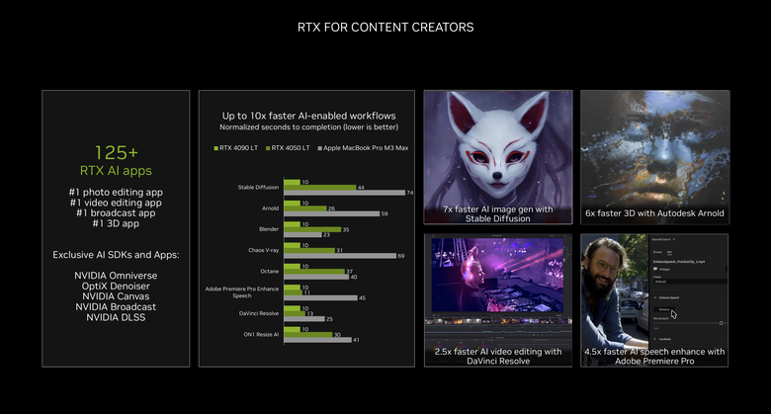This screenshot has width=771, height=414.
Task: Click the grey ON1 Resize AI bar valued 41
Action: (317, 340)
